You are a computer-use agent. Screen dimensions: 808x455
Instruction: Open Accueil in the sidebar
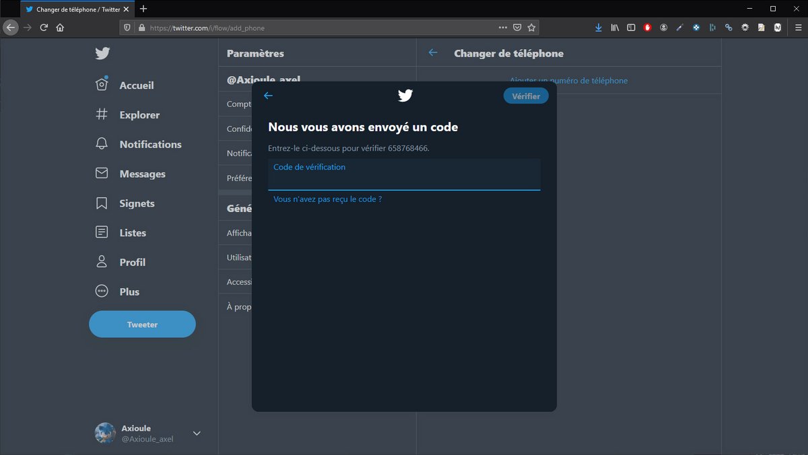[137, 85]
